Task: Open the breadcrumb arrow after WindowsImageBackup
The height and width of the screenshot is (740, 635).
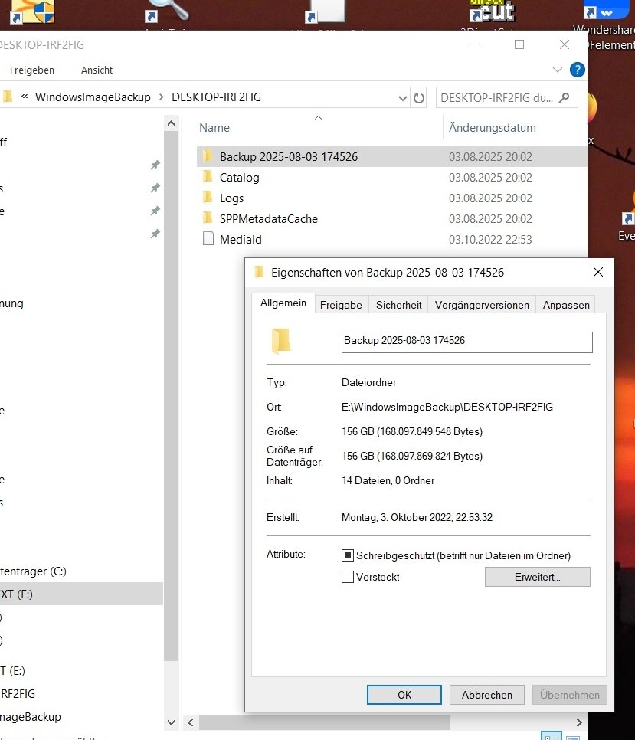Action: (162, 97)
